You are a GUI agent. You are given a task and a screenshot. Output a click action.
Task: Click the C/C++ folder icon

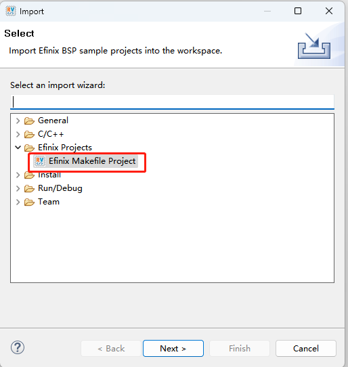(x=29, y=134)
